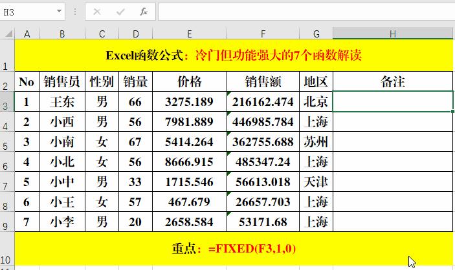Image resolution: width=455 pixels, height=270 pixels.
Task: Select the cell containing '王东'
Action: coord(62,101)
